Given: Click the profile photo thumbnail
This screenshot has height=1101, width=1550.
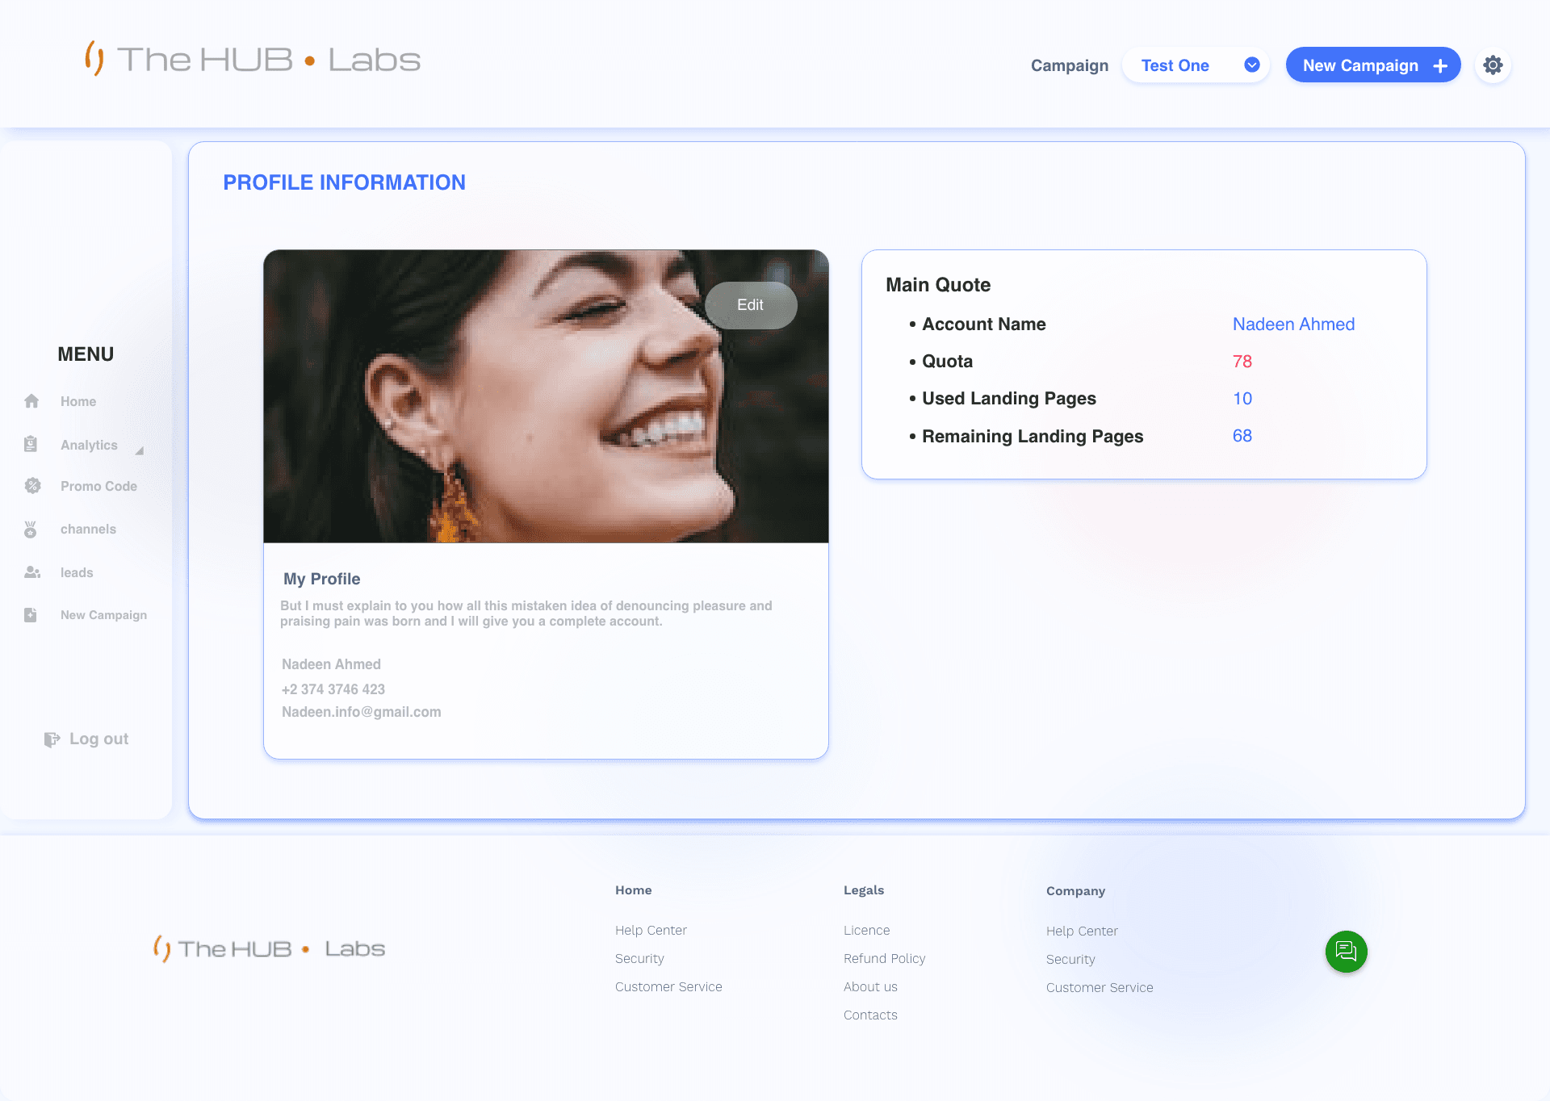Looking at the screenshot, I should (x=517, y=404).
